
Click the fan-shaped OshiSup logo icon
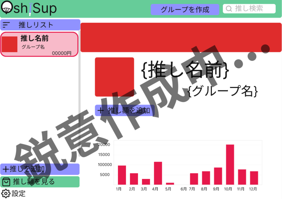coord(7,8)
